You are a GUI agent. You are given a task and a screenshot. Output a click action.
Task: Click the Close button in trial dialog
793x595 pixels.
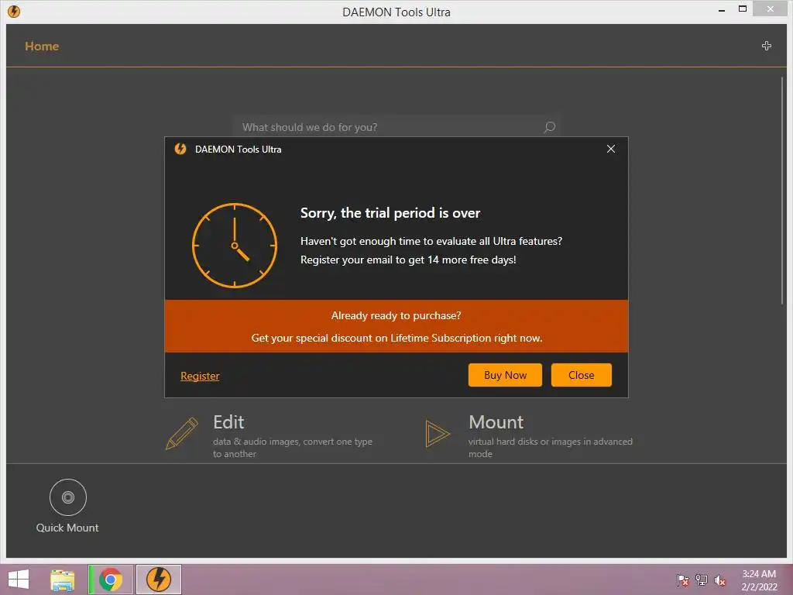tap(581, 375)
